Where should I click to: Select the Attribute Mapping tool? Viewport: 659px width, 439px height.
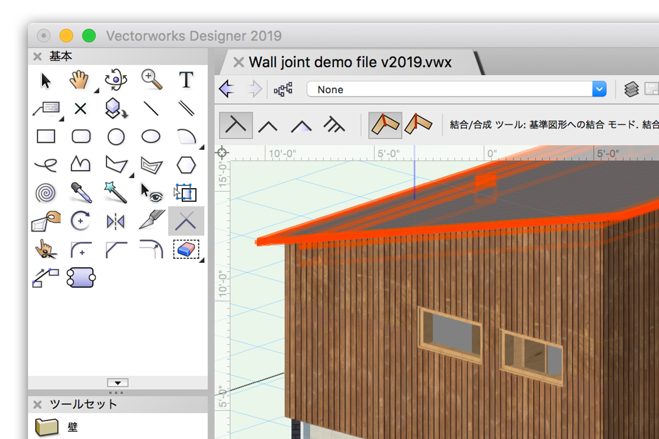(186, 192)
